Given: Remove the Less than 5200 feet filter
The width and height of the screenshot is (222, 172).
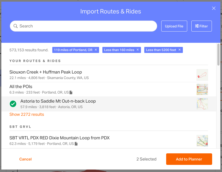Looking at the screenshot, I should coord(180,50).
